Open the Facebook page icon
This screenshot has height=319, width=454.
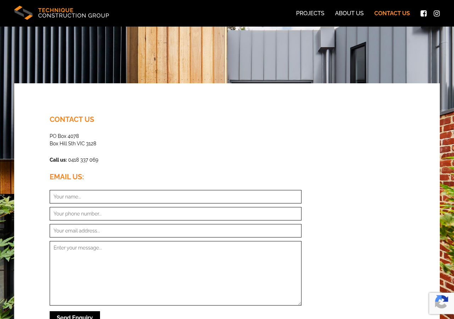423,13
